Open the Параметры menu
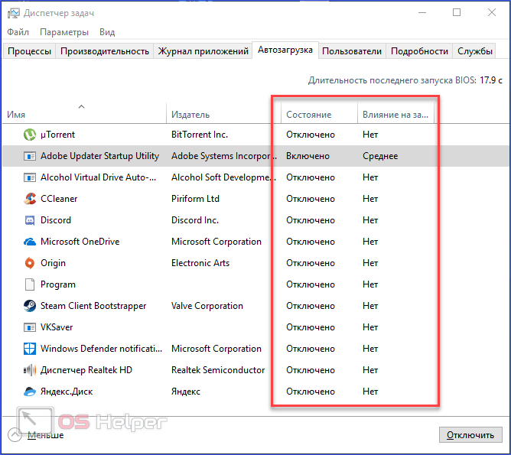The height and width of the screenshot is (455, 511). [64, 32]
